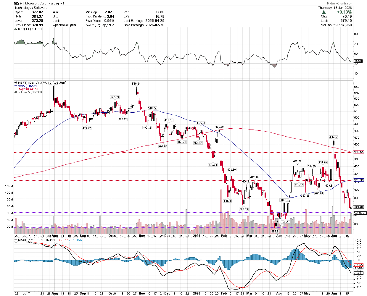Click the date Thursday 18-Jun-2026
The image size is (367, 296).
tap(335, 8)
